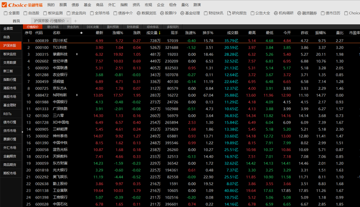
Task: Select the 四川长虹 stock row name
Action: tap(60, 41)
